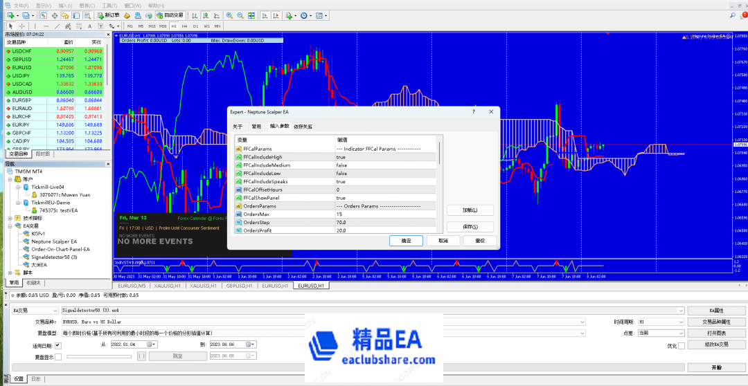Open the 从 (from) date picker dropdown

pos(151,344)
